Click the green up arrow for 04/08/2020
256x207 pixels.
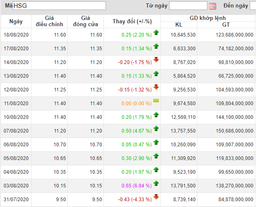click(156, 170)
